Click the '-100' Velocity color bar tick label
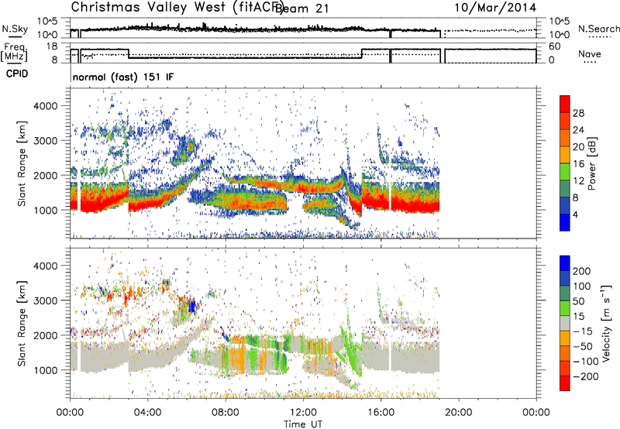The height and width of the screenshot is (429, 620). [x=586, y=362]
